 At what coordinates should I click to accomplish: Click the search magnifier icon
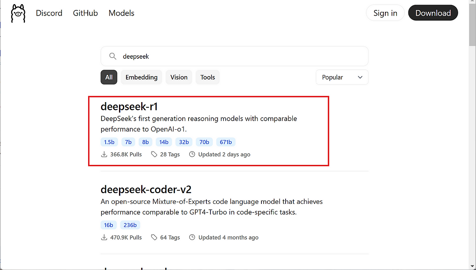click(x=113, y=56)
